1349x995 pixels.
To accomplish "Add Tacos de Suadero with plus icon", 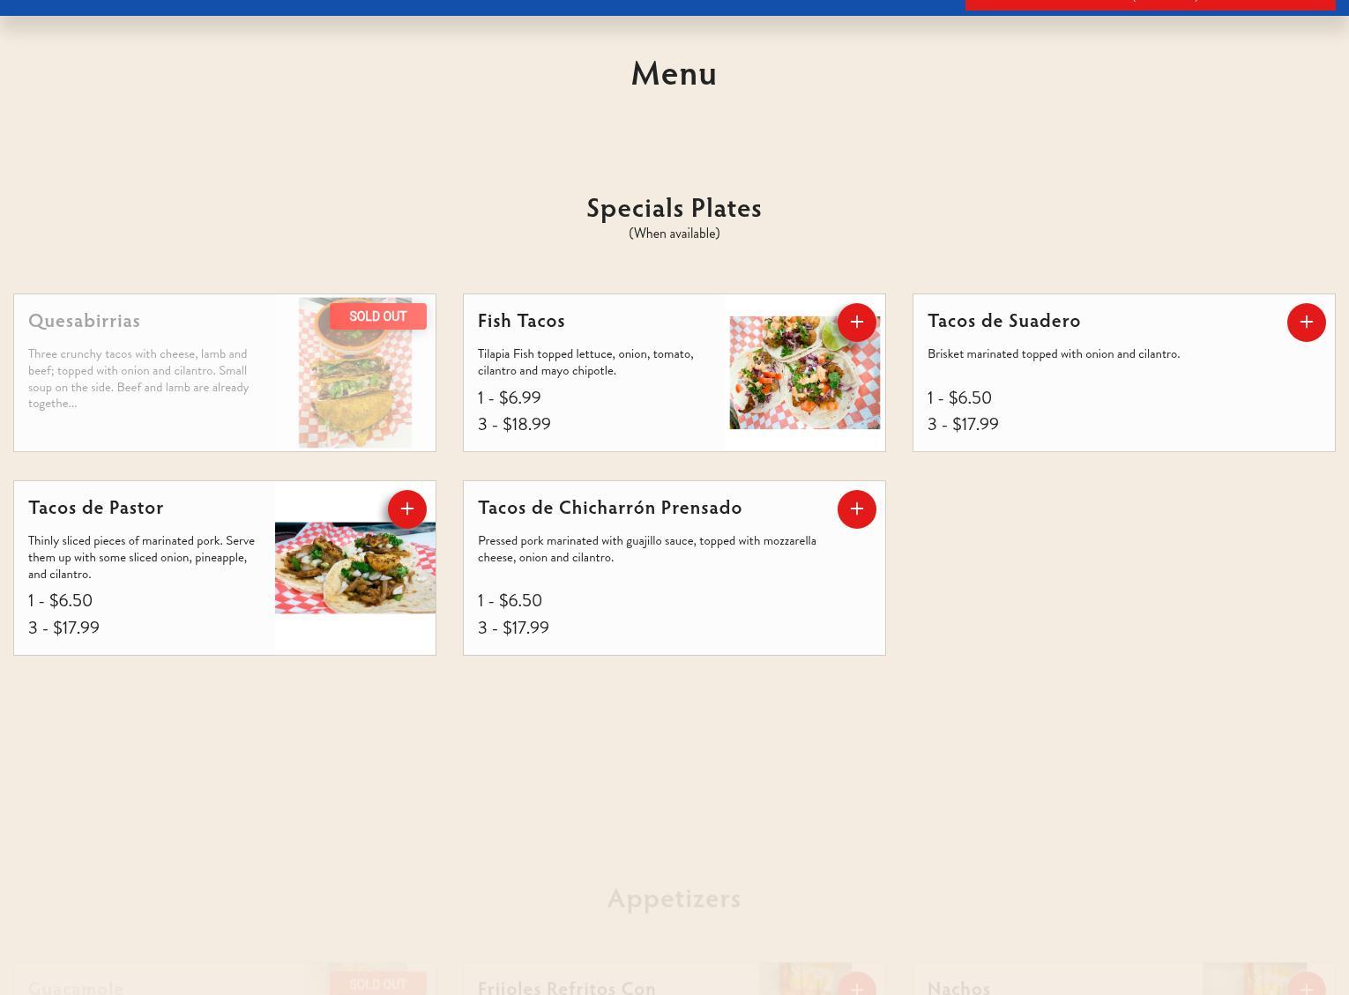I will tap(1306, 323).
